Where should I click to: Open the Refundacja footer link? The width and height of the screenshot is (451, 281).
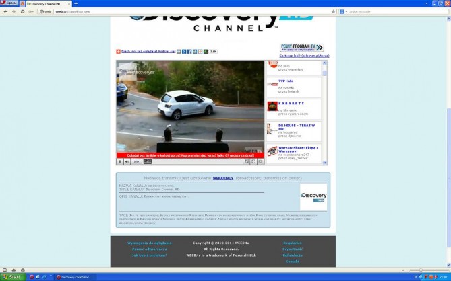293,255
